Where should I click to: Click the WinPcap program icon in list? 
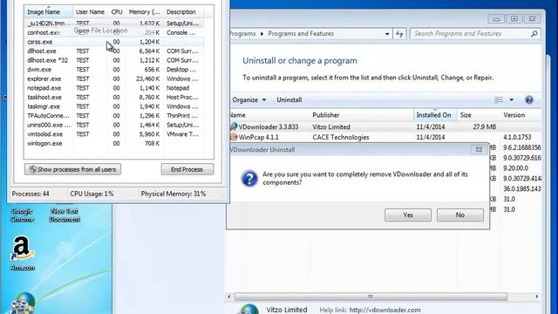click(234, 137)
